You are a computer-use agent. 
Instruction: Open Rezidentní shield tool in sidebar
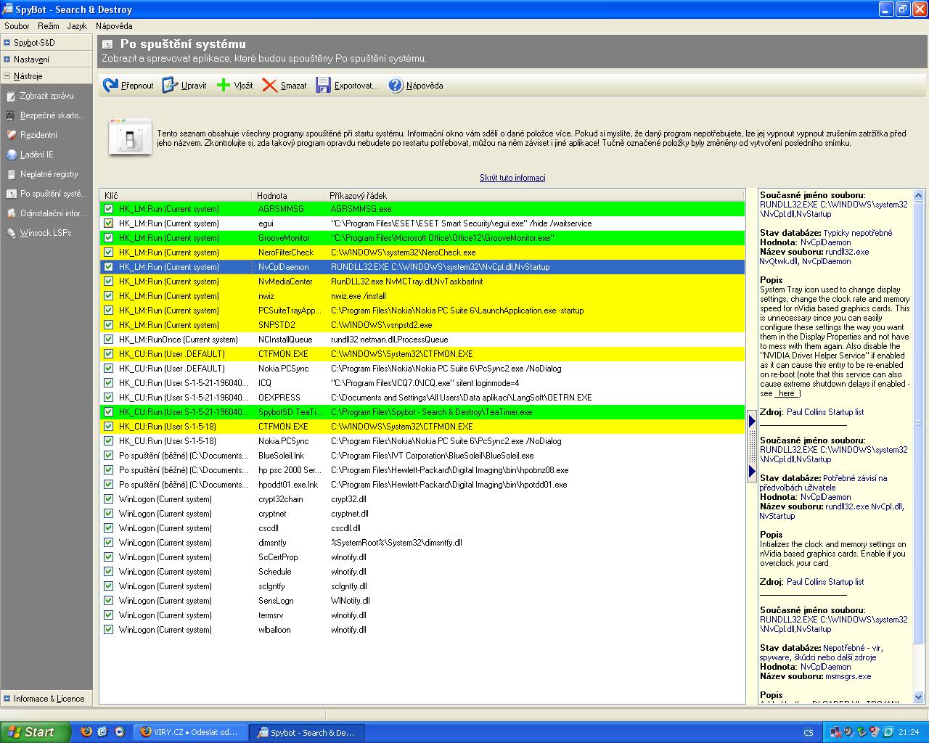tap(11, 135)
